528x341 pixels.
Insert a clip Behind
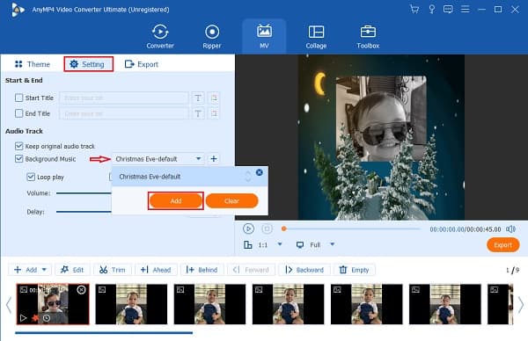point(202,270)
